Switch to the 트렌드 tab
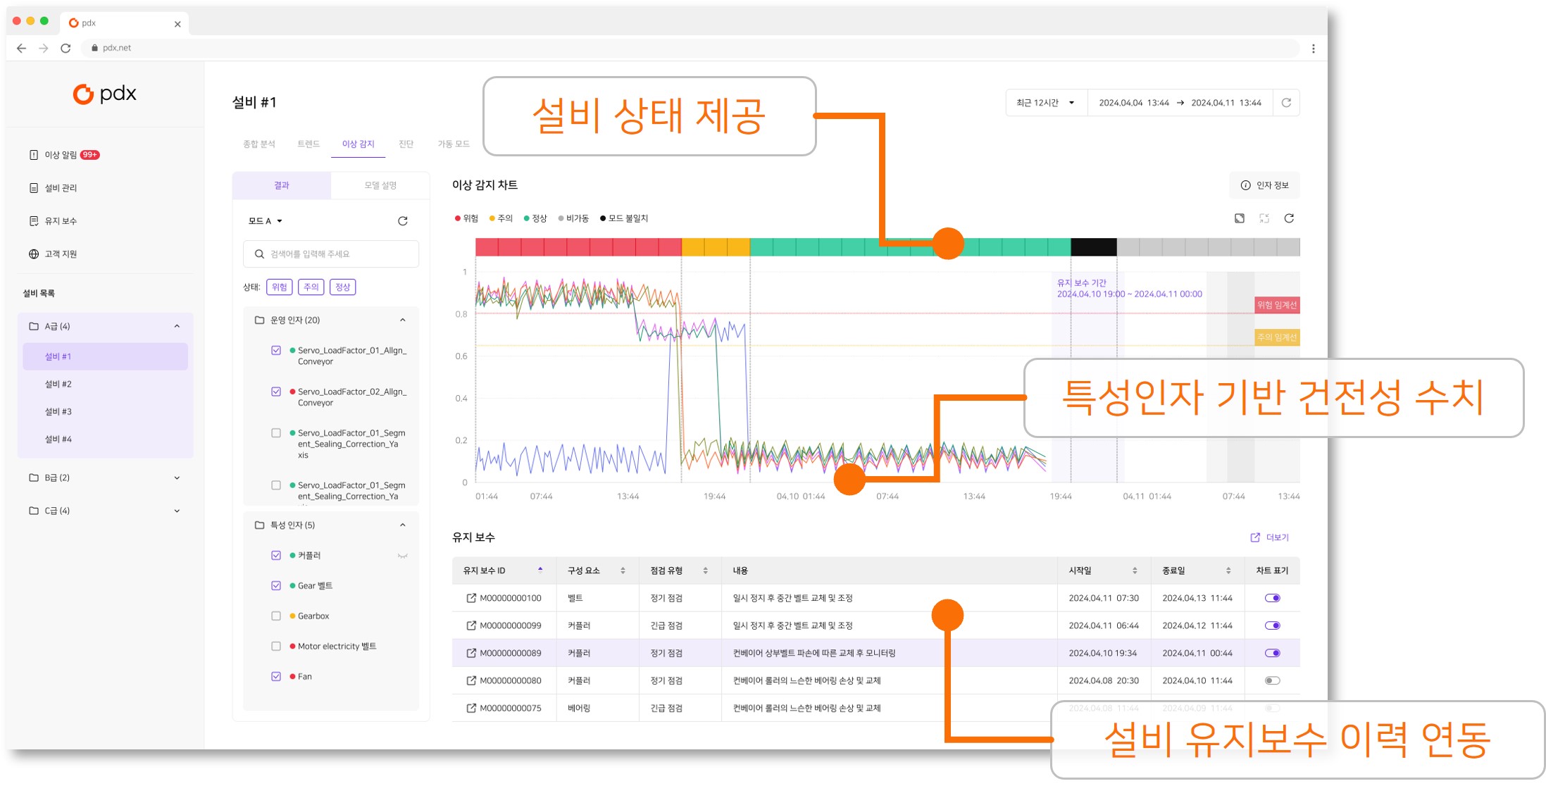This screenshot has width=1546, height=786. click(308, 144)
